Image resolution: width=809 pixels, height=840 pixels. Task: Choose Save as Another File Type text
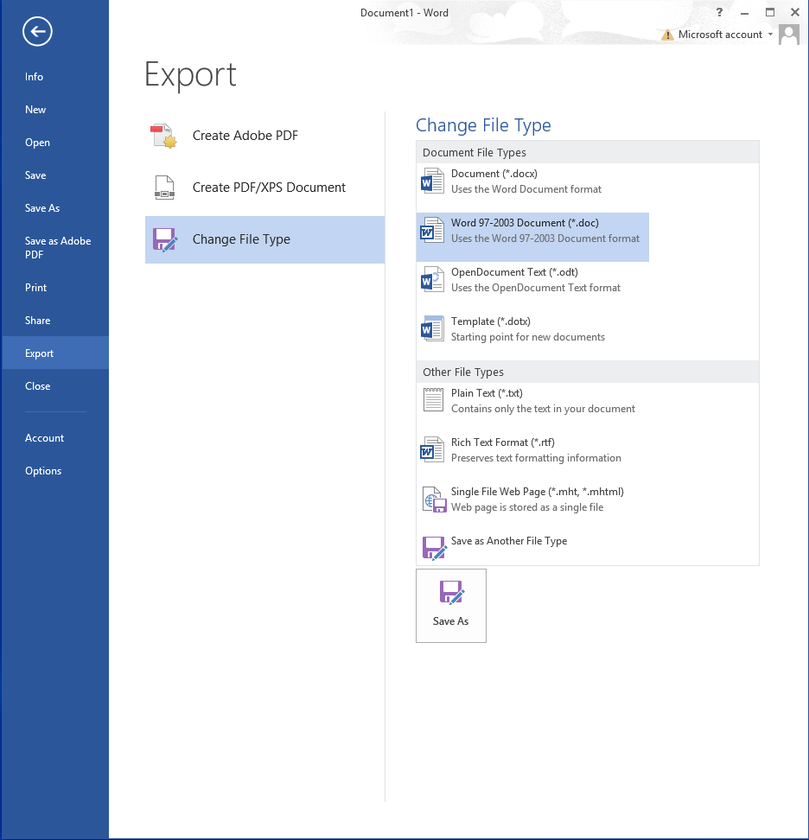coord(509,541)
